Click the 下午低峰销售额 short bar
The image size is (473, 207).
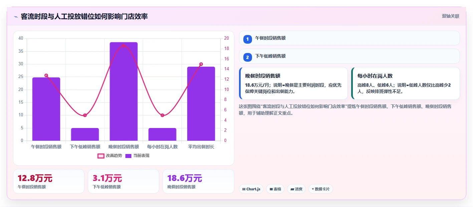tap(85, 134)
